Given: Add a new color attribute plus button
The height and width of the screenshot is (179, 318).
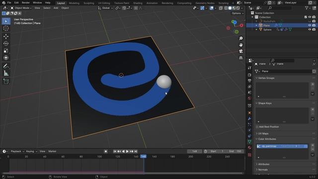Looking at the screenshot, I should tap(313, 145).
